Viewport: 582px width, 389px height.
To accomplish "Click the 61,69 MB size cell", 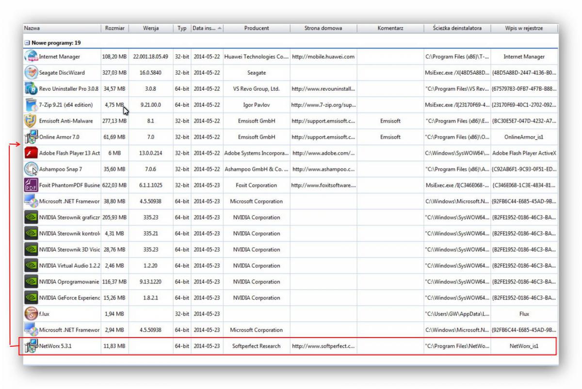I will tap(114, 137).
